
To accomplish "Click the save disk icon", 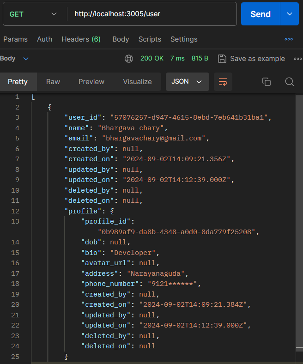I will [x=222, y=59].
